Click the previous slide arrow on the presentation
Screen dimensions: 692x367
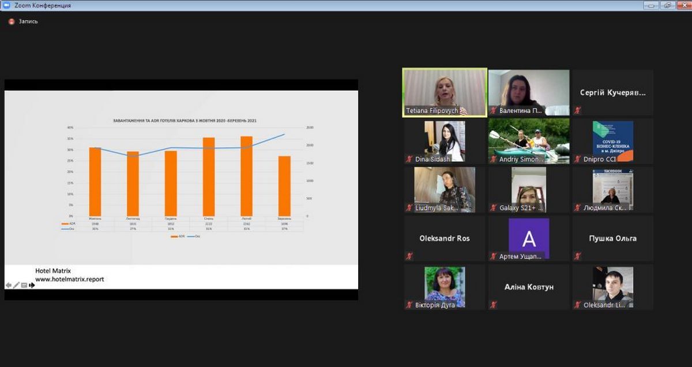[9, 285]
